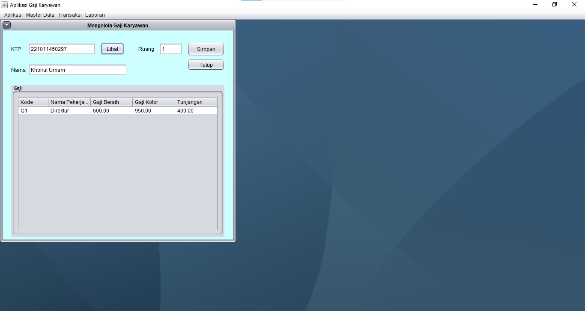Select the G1 cell in the table

pos(33,111)
